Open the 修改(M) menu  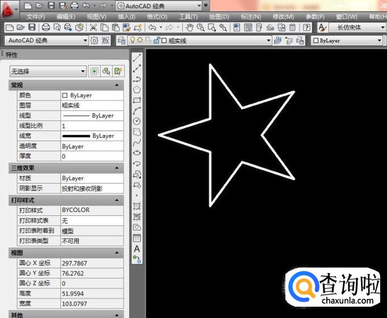(x=283, y=17)
